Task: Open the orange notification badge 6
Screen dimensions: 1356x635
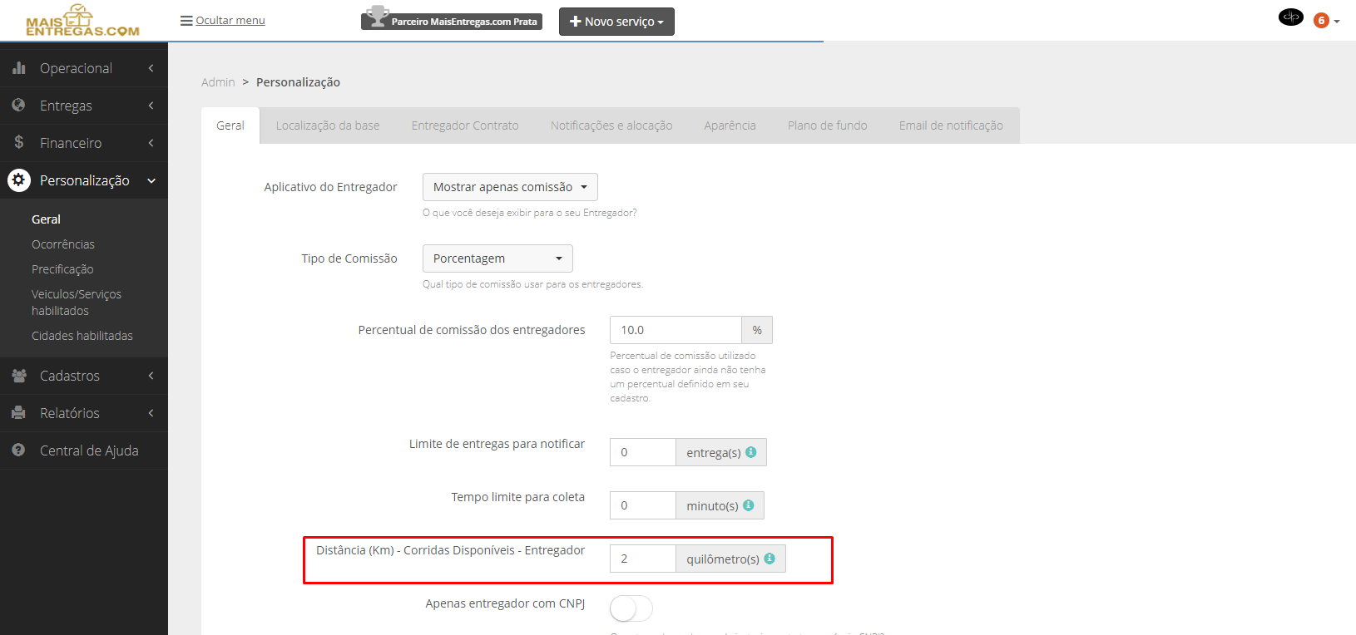Action: click(1321, 21)
